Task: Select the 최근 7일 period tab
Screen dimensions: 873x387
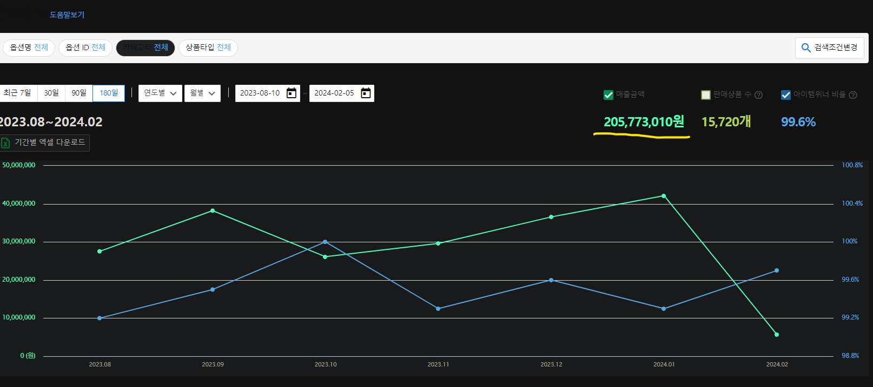Action: click(x=17, y=93)
